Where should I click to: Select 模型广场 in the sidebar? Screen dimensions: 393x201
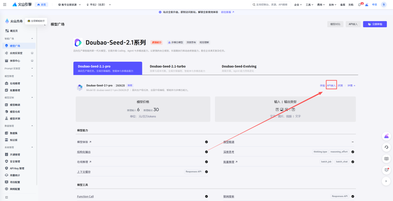[x=19, y=46]
